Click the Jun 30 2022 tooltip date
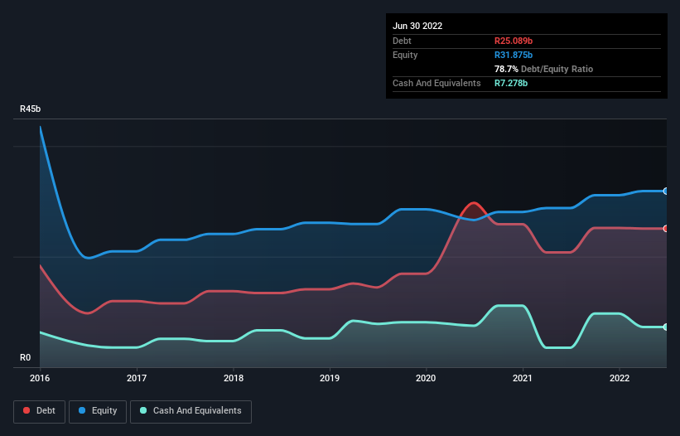Viewport: 680px width, 436px height. pos(417,26)
